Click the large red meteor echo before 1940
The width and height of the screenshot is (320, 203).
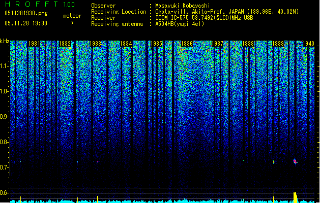[x=295, y=162]
